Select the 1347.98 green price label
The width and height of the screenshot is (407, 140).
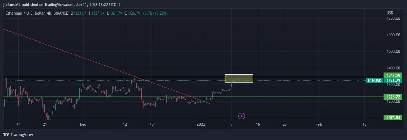(391, 75)
